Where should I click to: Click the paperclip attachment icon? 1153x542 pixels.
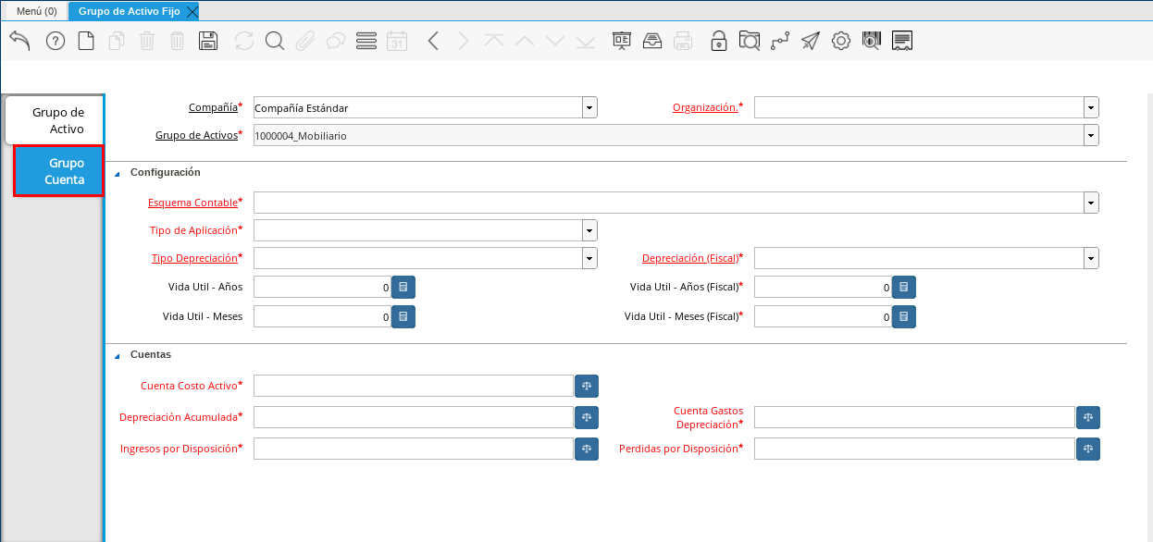305,41
